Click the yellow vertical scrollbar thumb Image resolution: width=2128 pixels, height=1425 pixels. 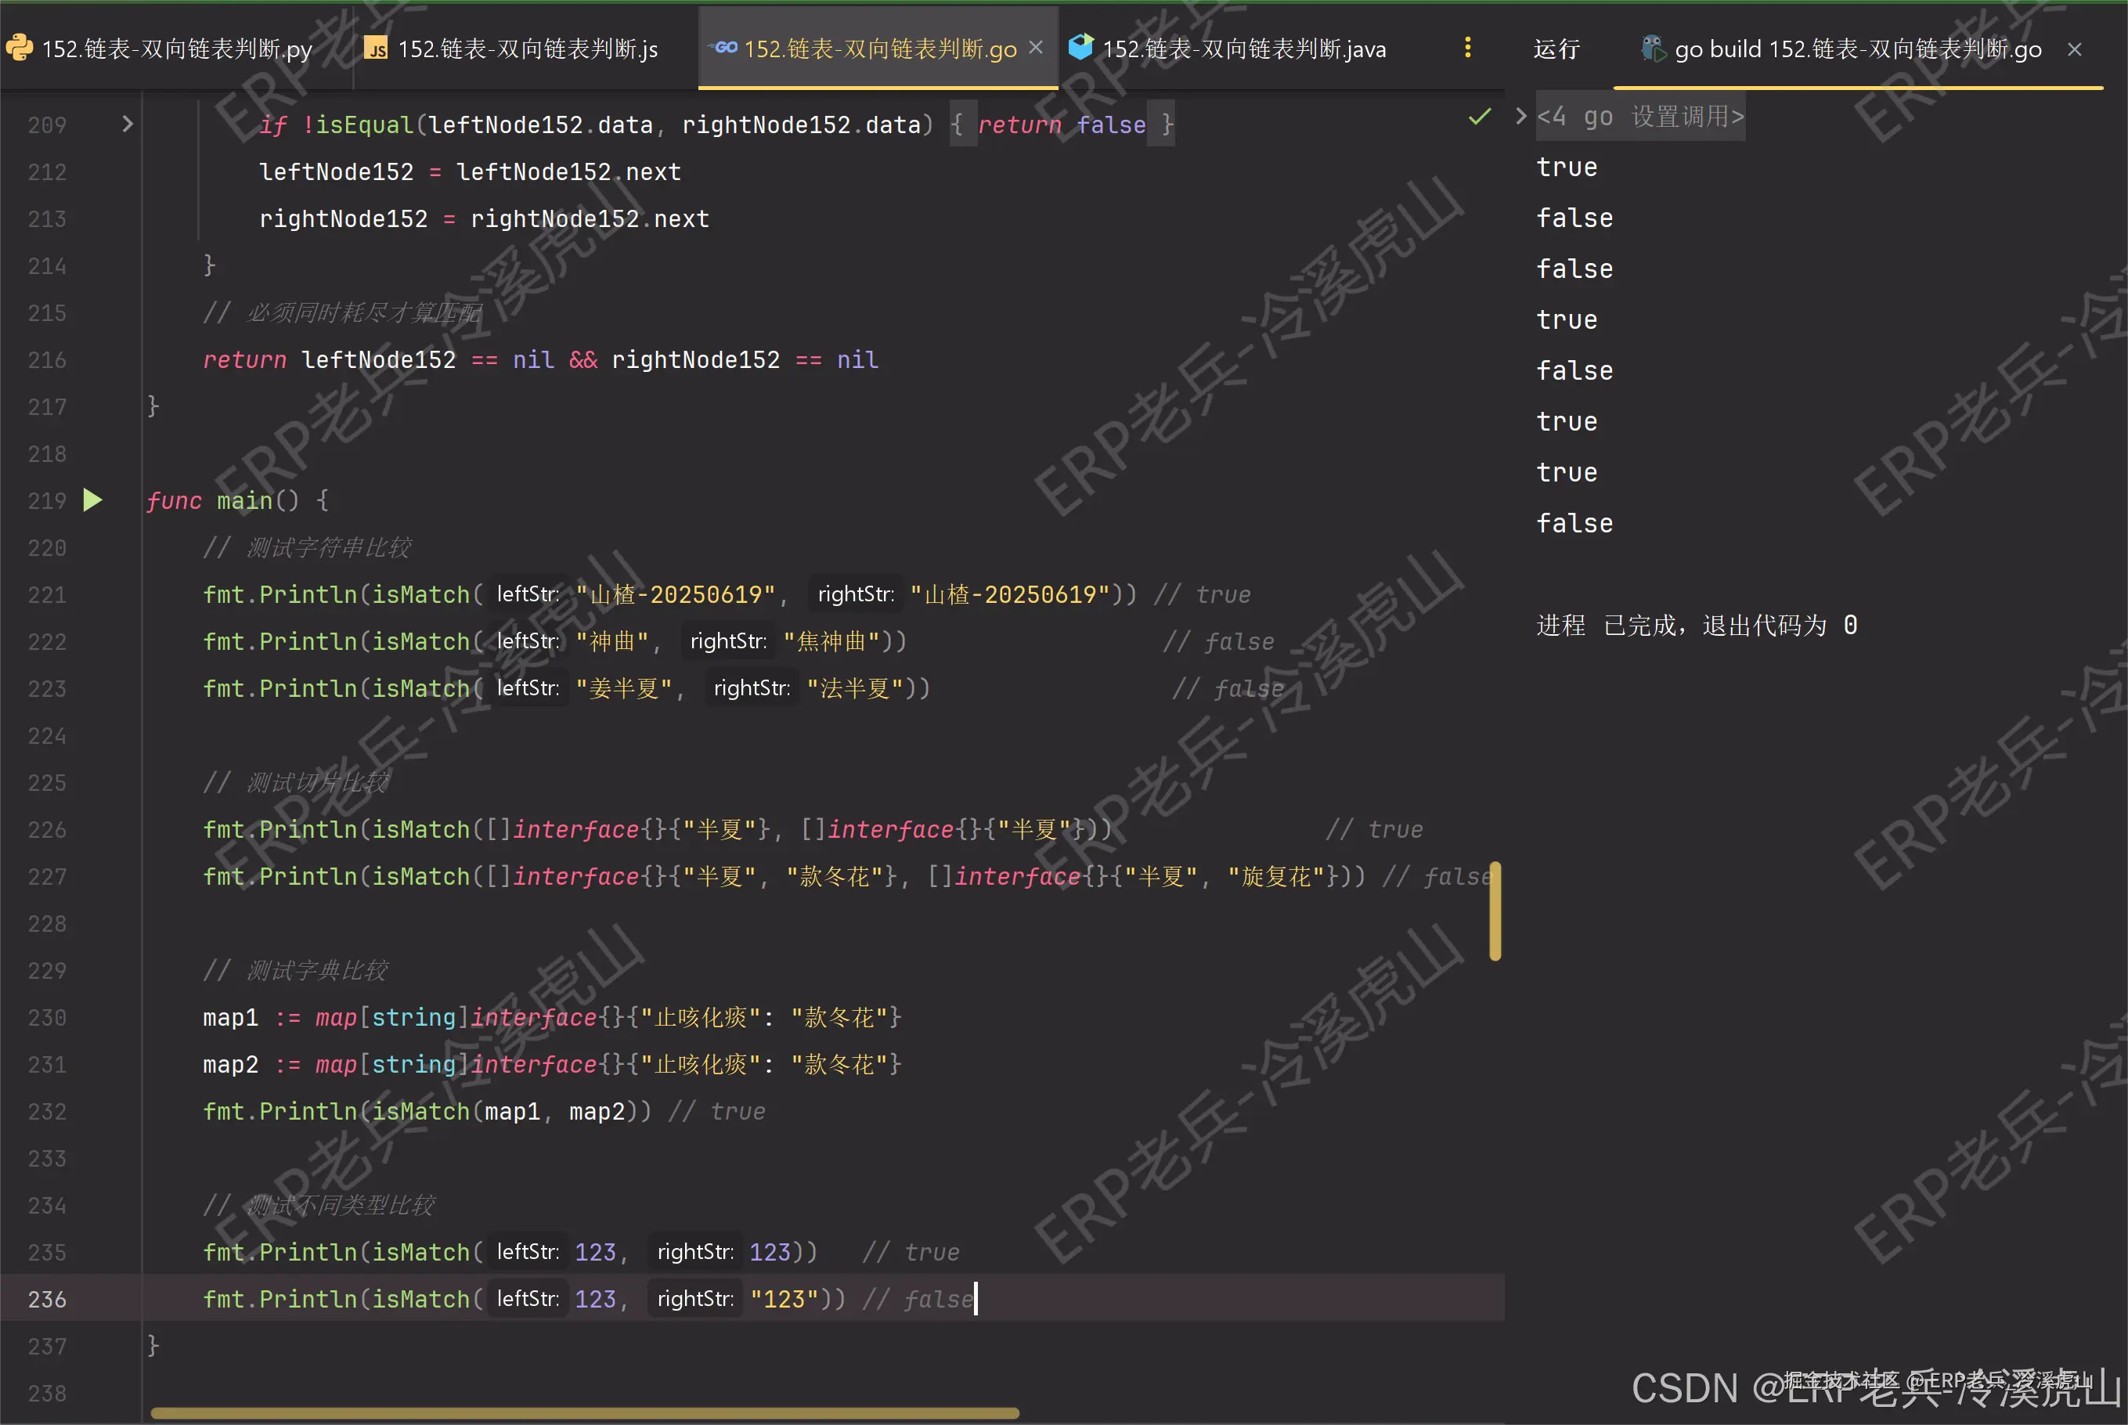click(x=1495, y=911)
